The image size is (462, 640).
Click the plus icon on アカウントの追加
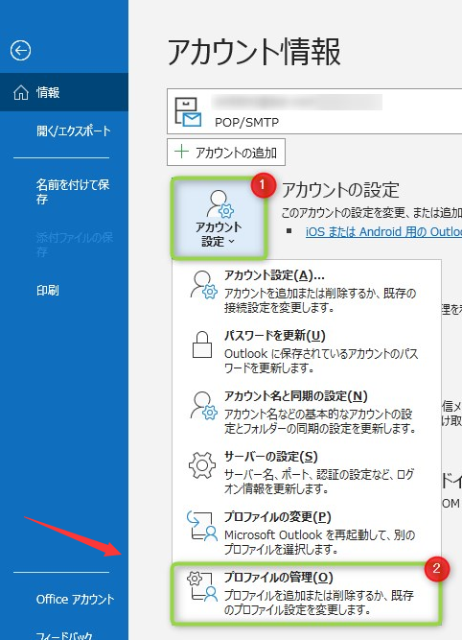coord(181,152)
